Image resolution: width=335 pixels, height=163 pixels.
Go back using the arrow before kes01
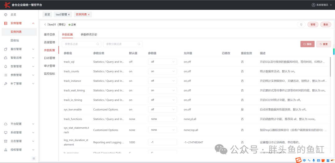[x=45, y=24]
